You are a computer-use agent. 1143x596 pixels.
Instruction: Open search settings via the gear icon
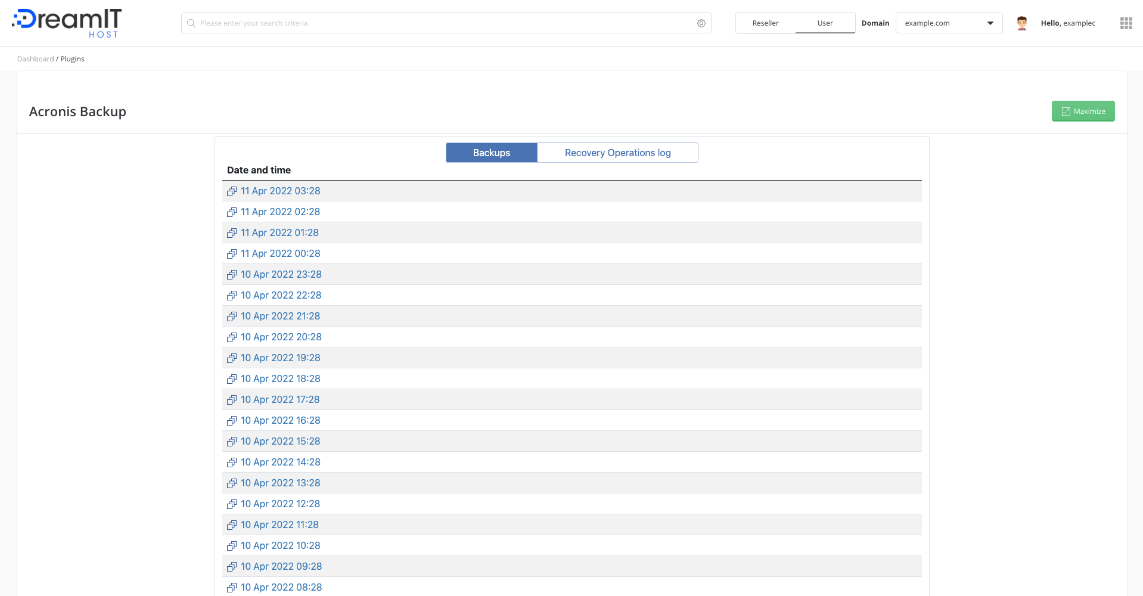(x=701, y=23)
